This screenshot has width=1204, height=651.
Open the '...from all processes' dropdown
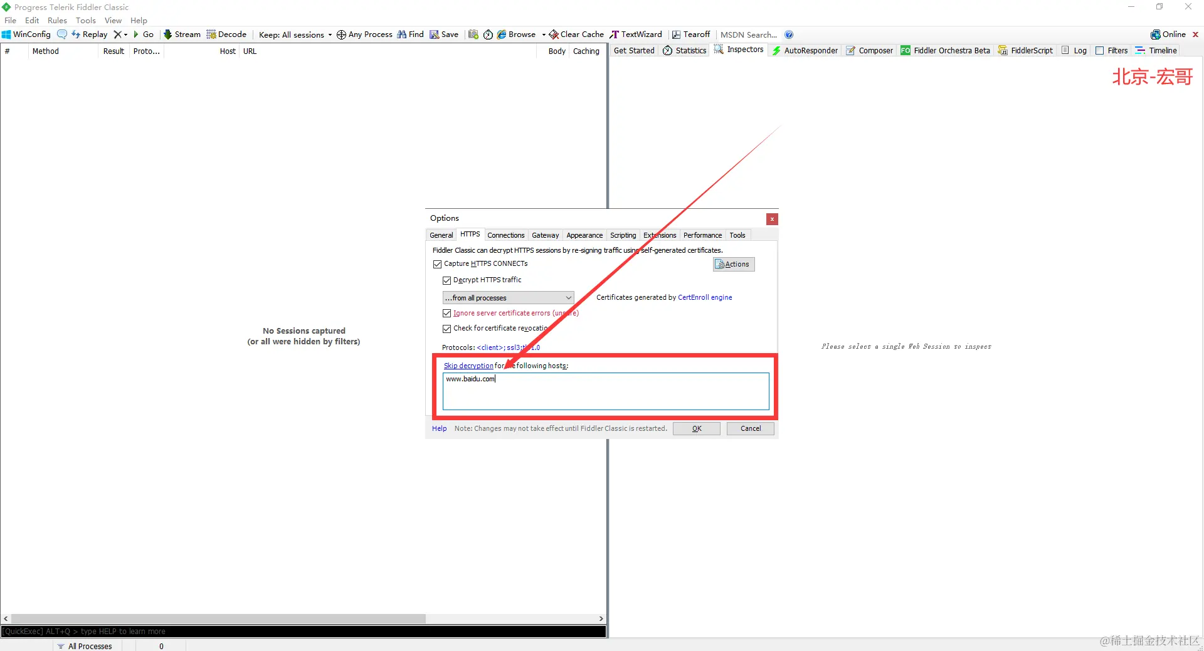(508, 298)
